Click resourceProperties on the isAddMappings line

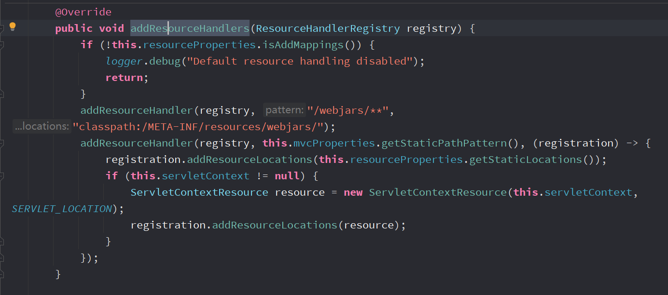[199, 45]
